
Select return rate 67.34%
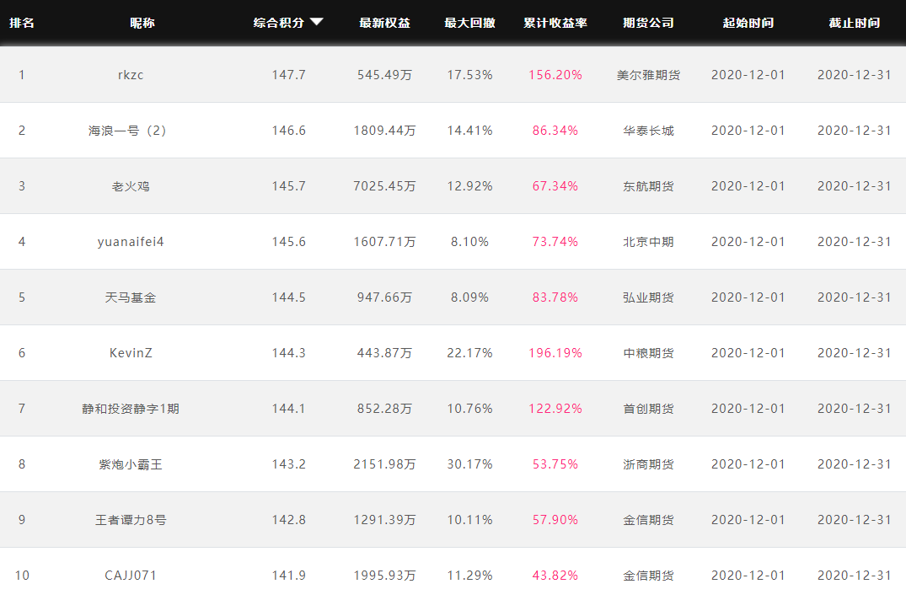tap(555, 186)
